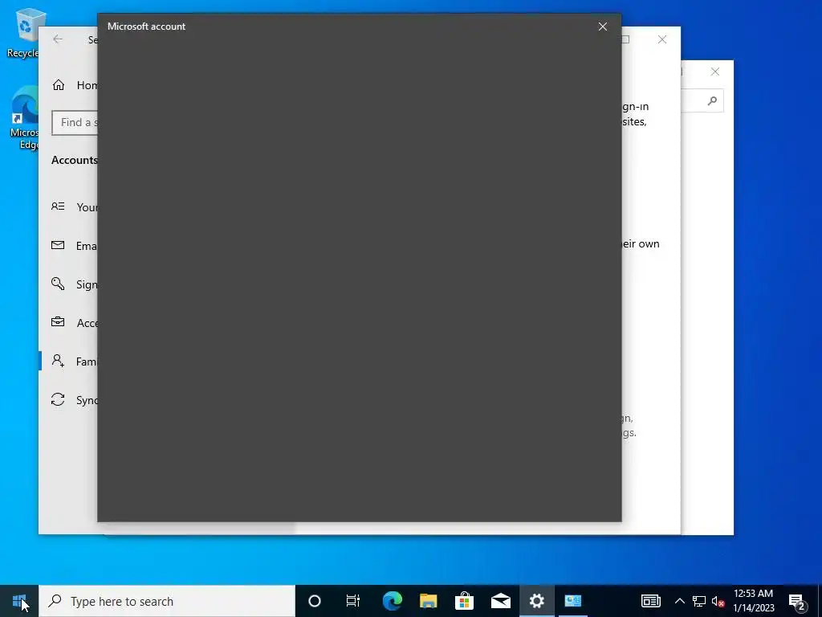Focus the Find a setting search box
Image resolution: width=822 pixels, height=617 pixels.
(75, 122)
